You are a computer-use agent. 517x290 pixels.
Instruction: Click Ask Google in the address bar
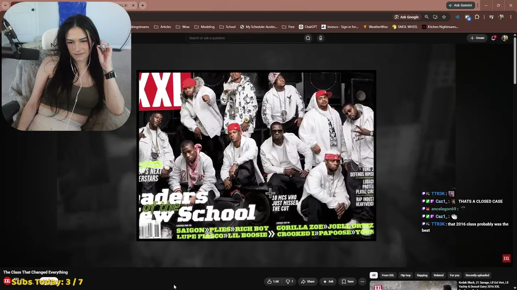point(406,17)
